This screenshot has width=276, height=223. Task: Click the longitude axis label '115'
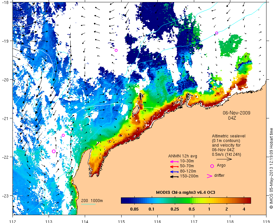coord(121,221)
